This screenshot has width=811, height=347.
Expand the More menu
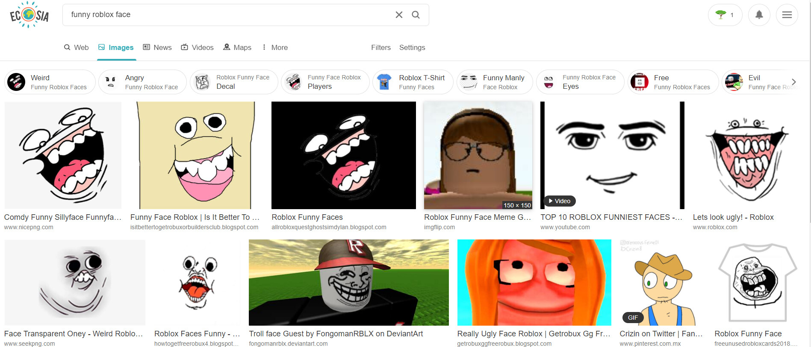pos(275,47)
